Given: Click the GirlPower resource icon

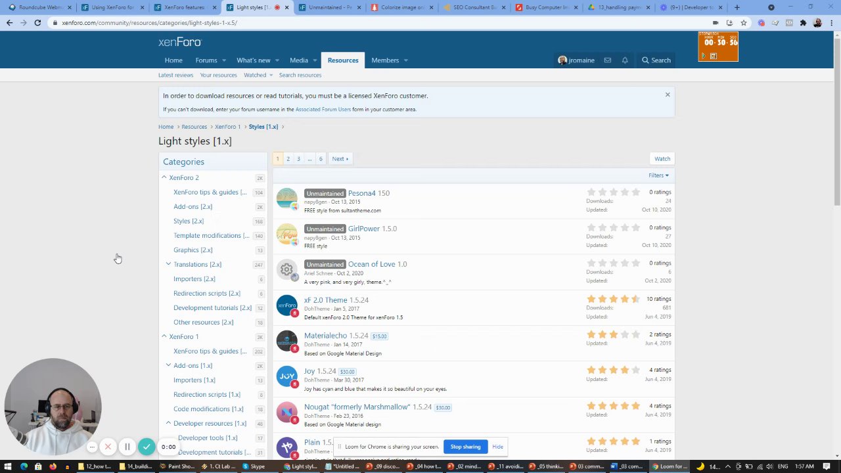Looking at the screenshot, I should [286, 234].
